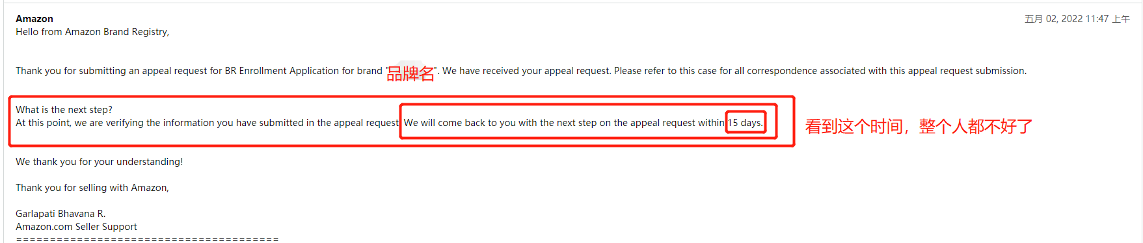Click the highlighted '15 days.' text
This screenshot has height=243, width=1143.
746,123
